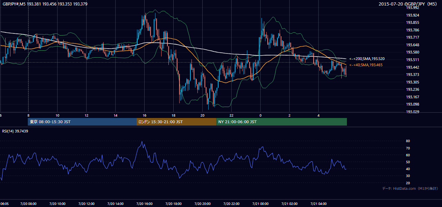Click the 193.373 price axis label

[412, 75]
